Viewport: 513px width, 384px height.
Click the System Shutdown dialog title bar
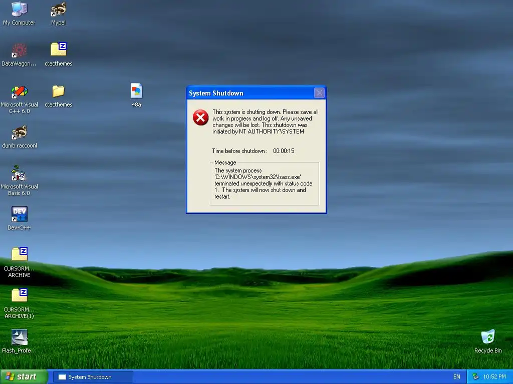(x=256, y=93)
